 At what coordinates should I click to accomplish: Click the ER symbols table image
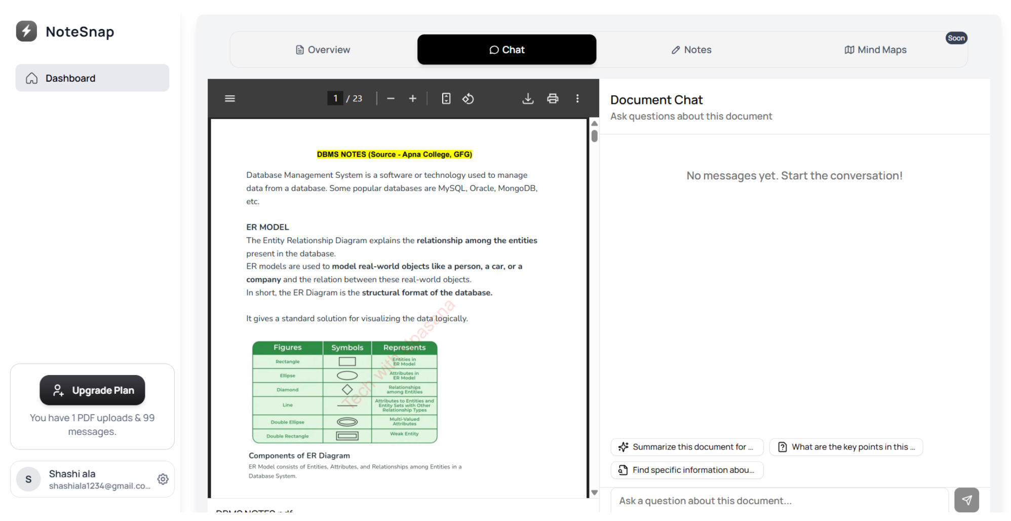pos(345,392)
